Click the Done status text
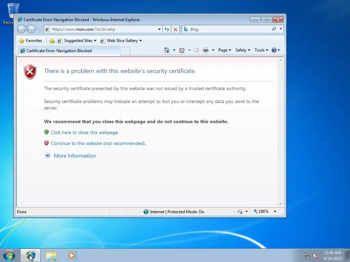The width and height of the screenshot is (350, 262). click(22, 212)
